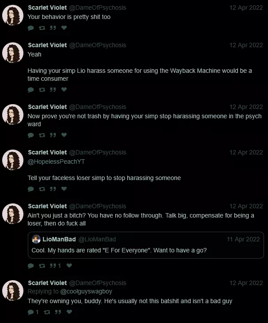Click the @DameOfPsychosis handle on last tweet
The width and height of the screenshot is (268, 323).
pos(98,283)
